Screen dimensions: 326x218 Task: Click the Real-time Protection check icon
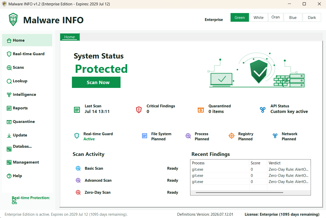[14, 200]
